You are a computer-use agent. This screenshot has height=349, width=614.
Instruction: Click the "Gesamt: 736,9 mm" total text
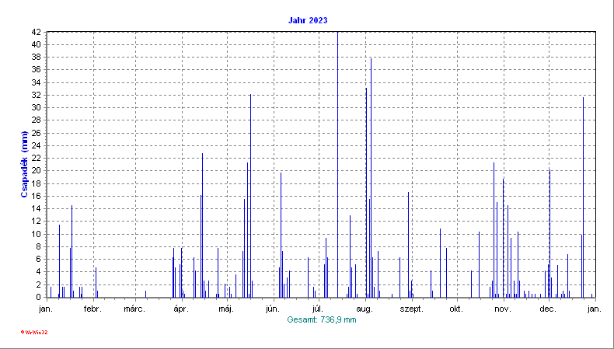(x=322, y=319)
